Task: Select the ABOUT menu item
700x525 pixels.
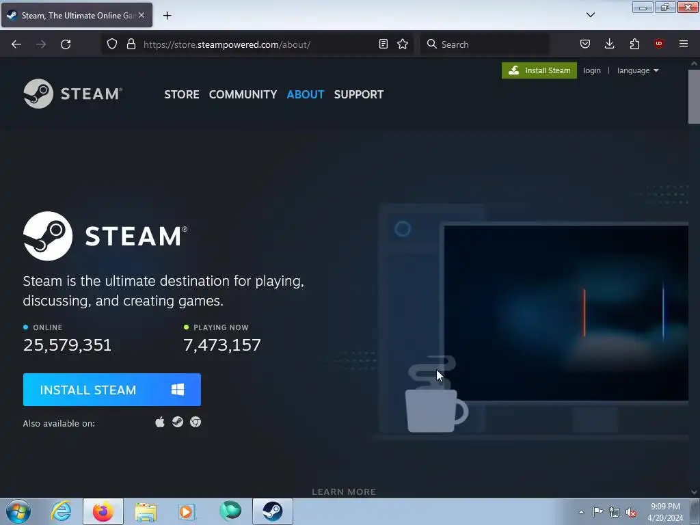Action: click(x=306, y=94)
